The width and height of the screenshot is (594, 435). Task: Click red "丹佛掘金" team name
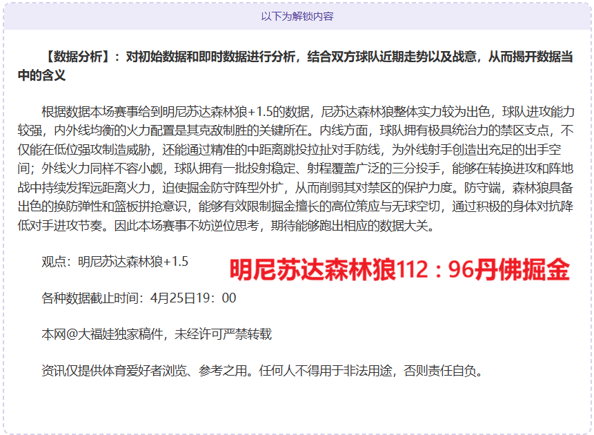coord(522,270)
